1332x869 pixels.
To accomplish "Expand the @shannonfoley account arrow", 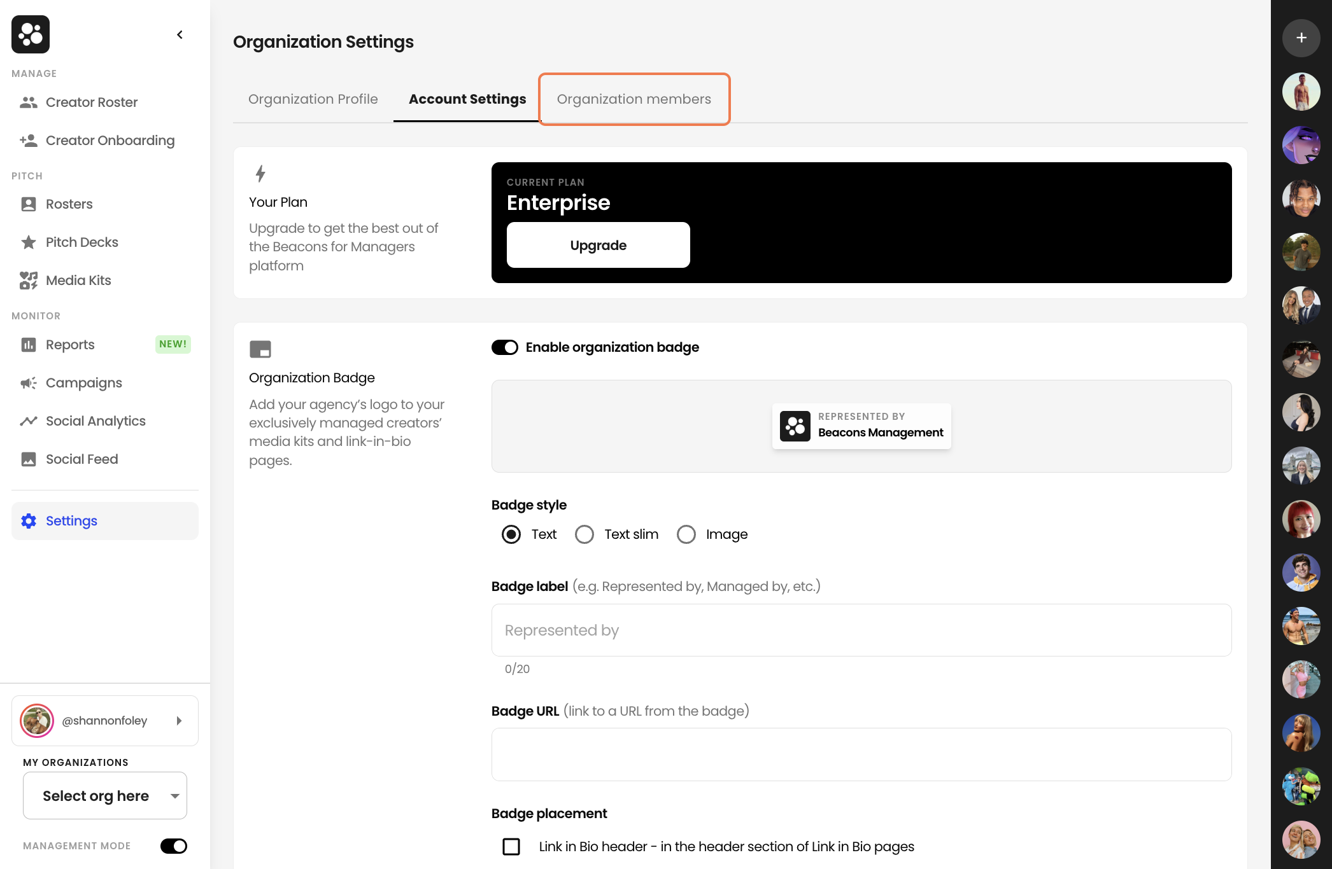I will pyautogui.click(x=179, y=721).
